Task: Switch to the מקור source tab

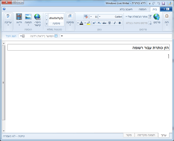Action: (129, 135)
